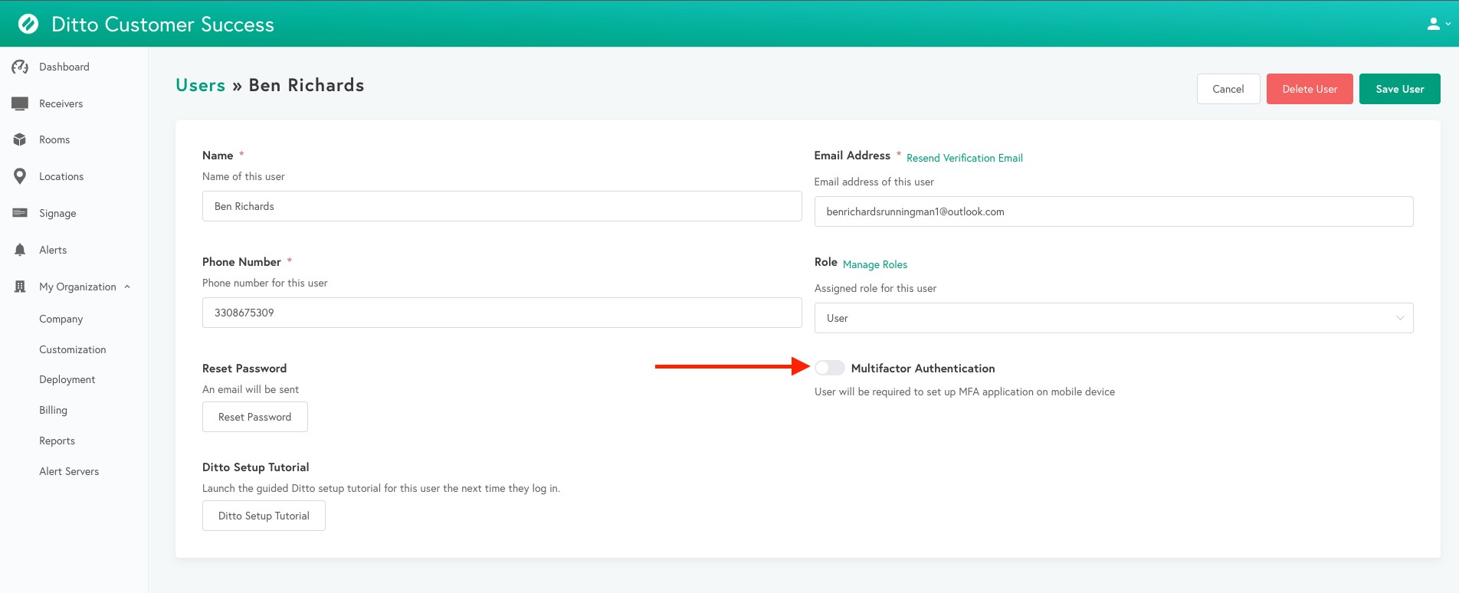Click the Rooms cube icon

pyautogui.click(x=20, y=139)
